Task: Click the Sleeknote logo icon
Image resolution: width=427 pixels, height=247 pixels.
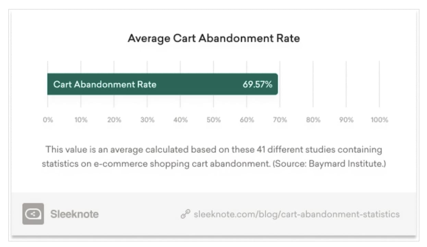Action: pyautogui.click(x=33, y=214)
